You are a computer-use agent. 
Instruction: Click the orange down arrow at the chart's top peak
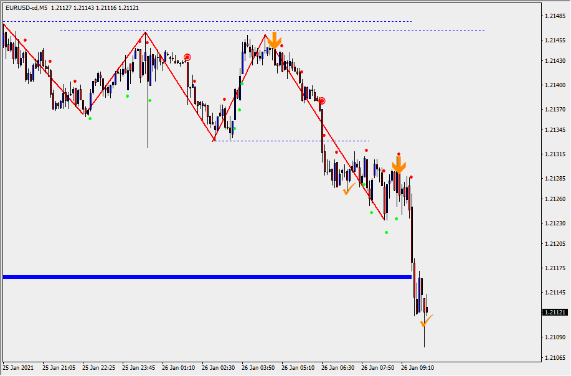(x=274, y=41)
